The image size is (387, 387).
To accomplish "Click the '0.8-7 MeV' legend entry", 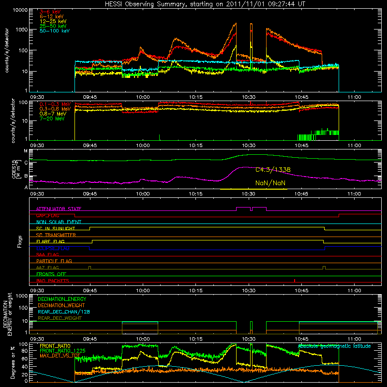I will click(53, 114).
